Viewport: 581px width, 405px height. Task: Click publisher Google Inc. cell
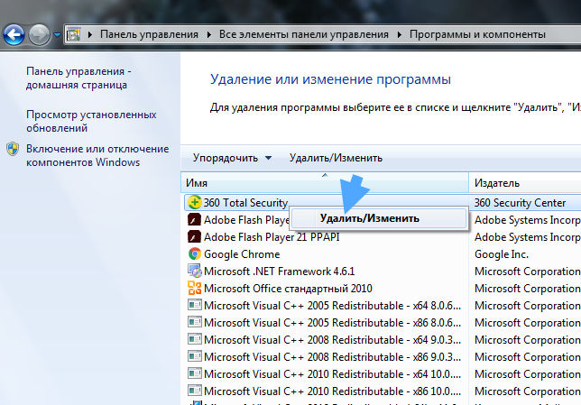[x=502, y=254]
